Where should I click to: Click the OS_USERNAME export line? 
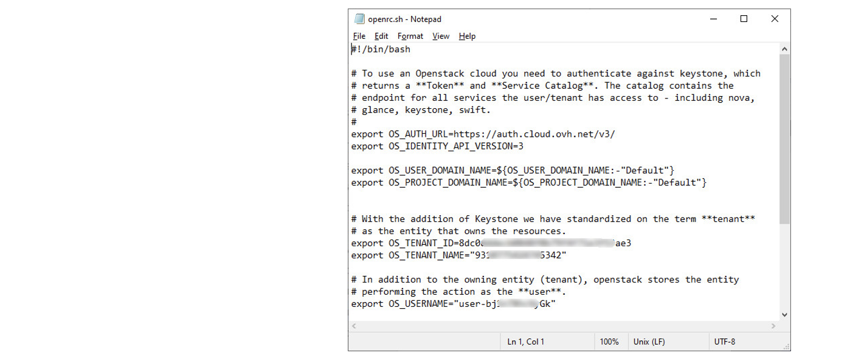click(x=453, y=304)
